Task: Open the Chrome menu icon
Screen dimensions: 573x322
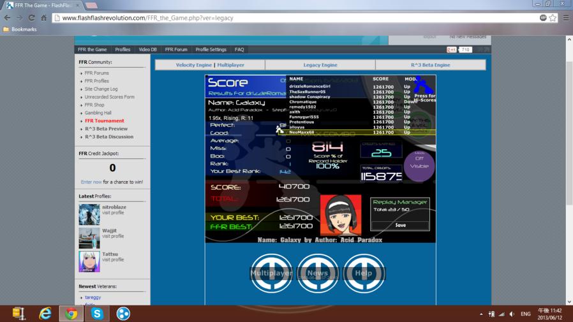Action: 566,18
